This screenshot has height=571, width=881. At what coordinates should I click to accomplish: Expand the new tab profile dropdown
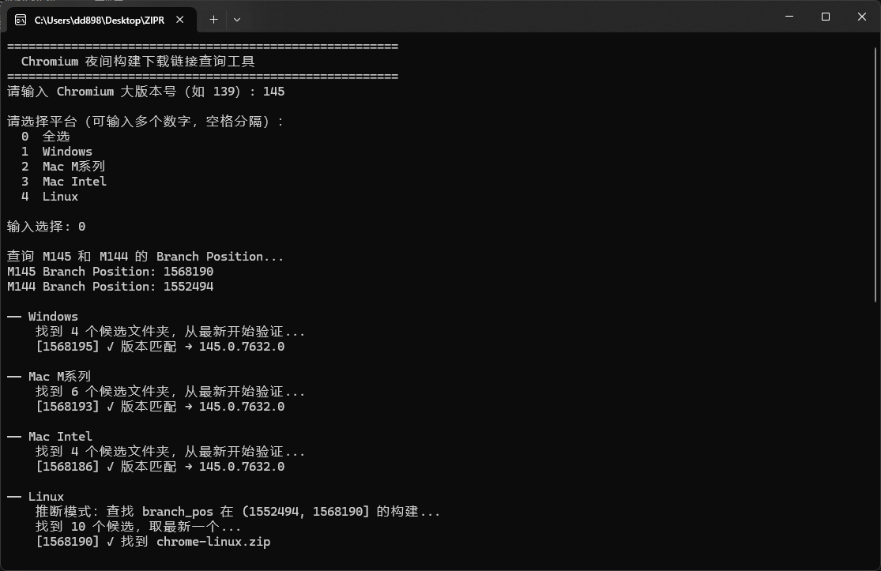(x=237, y=19)
